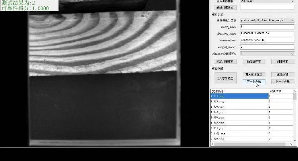This screenshot has width=298, height=161.
Task: Click the 导入学习模型 button
Action: (225, 78)
